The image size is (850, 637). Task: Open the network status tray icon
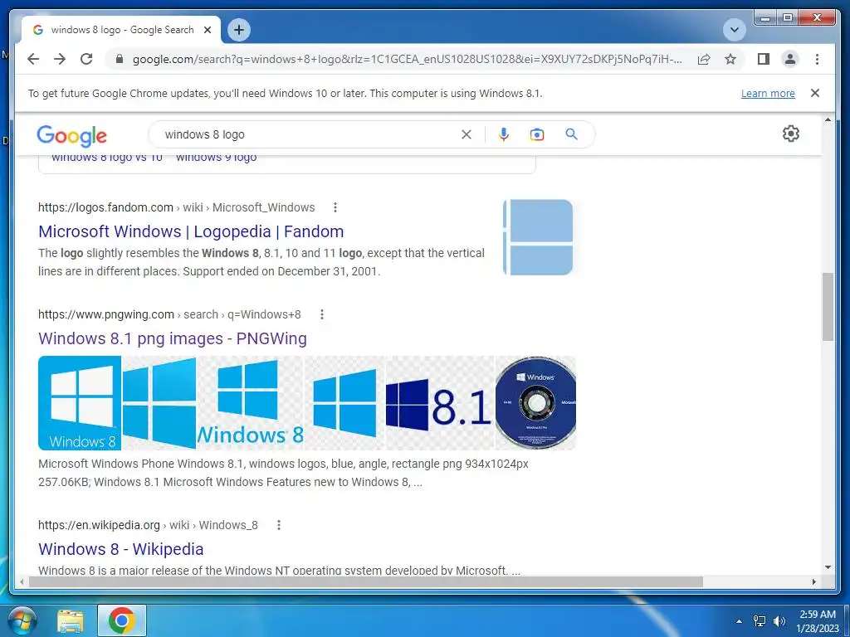tap(760, 621)
